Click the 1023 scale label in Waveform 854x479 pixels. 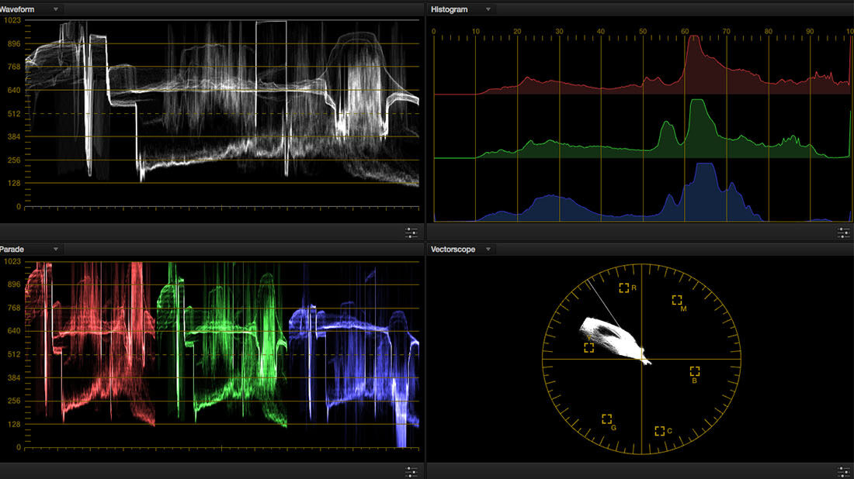tap(12, 20)
